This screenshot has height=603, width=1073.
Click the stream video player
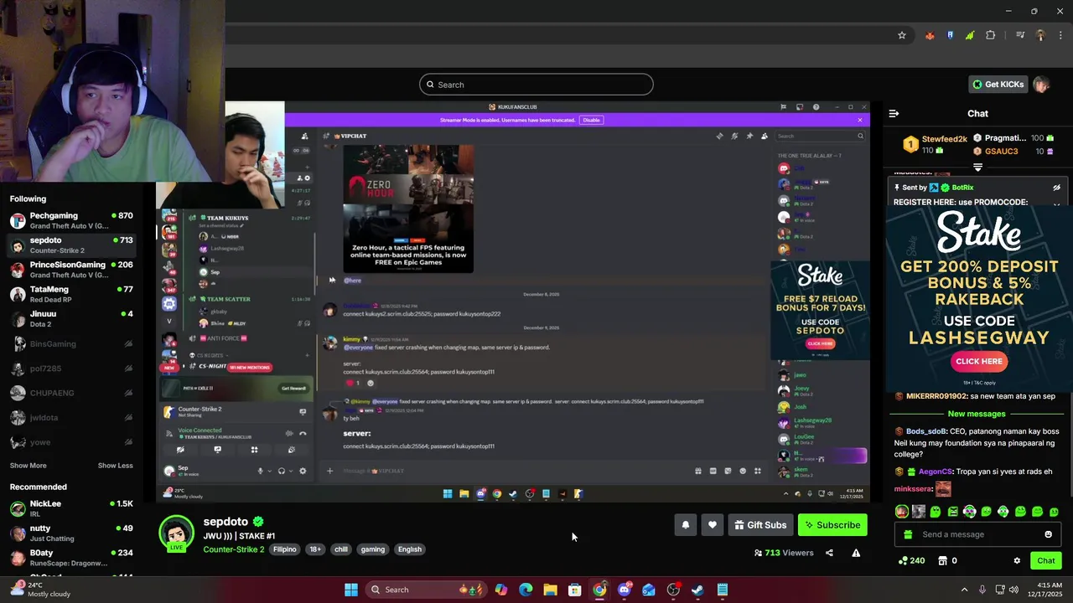(514, 301)
